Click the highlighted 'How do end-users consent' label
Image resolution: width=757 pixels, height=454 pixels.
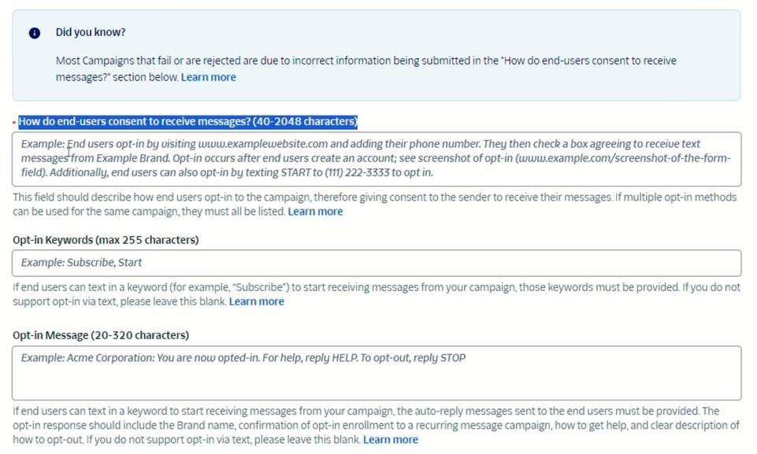(x=187, y=121)
